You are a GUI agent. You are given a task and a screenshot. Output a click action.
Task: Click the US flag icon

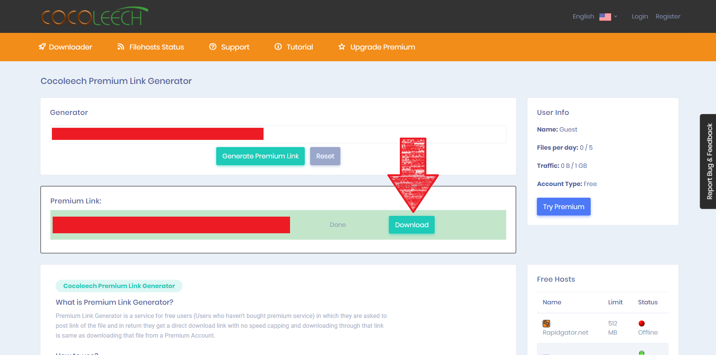point(605,17)
